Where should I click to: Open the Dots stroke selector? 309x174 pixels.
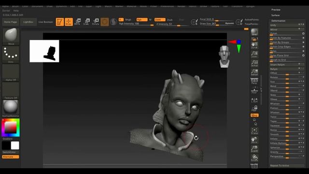(11, 55)
